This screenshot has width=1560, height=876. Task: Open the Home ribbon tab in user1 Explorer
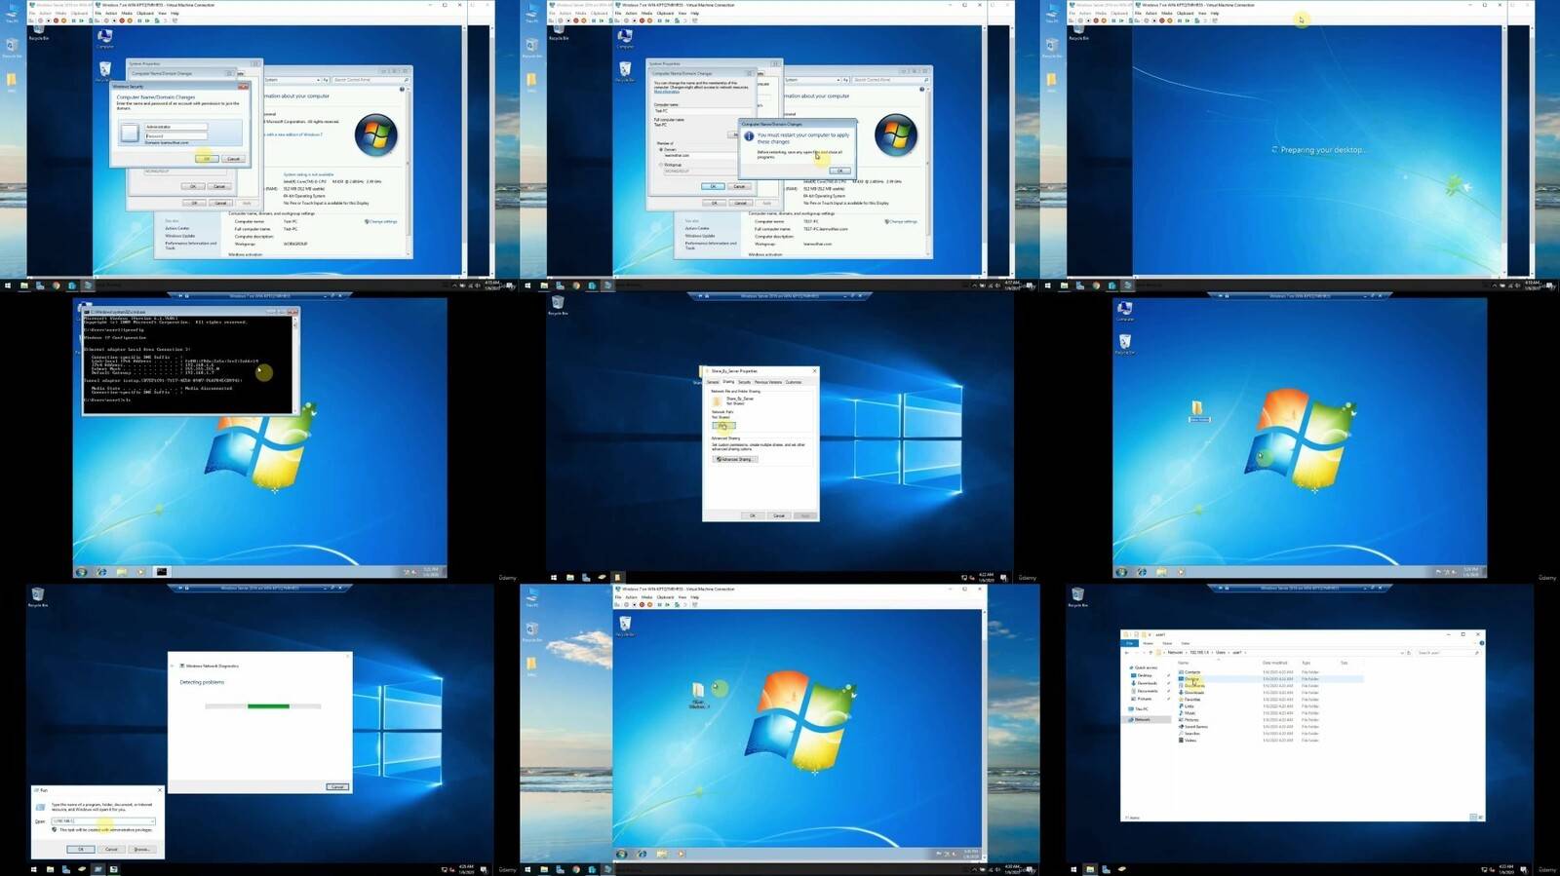tap(1148, 643)
